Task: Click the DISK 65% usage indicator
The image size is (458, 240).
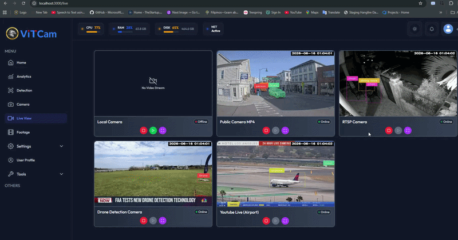Action: point(176,29)
